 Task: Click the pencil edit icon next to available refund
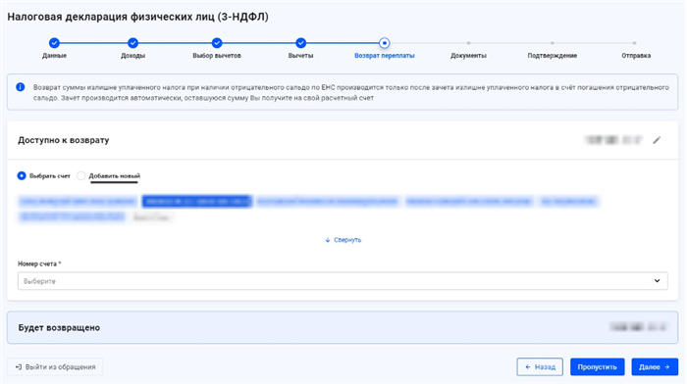click(657, 140)
